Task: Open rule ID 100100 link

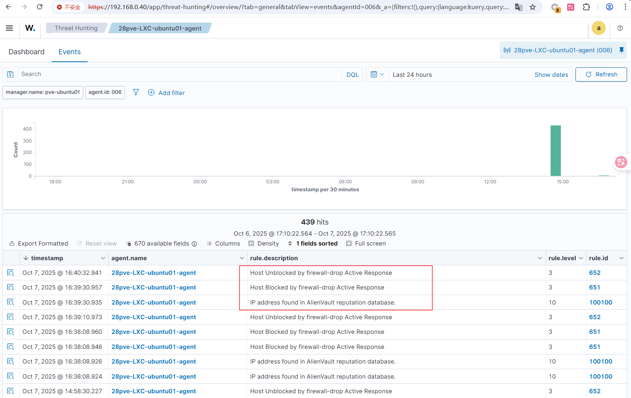Action: pos(600,303)
